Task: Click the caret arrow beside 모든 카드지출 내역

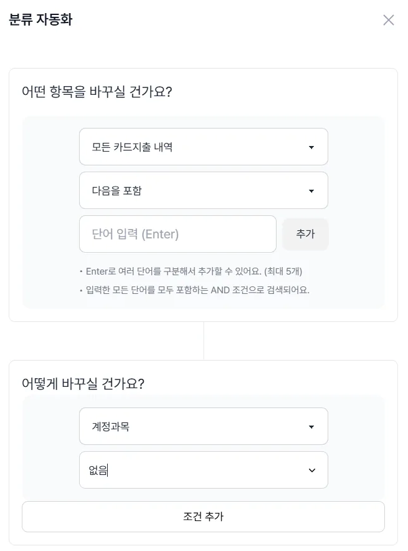Action: pyautogui.click(x=311, y=147)
